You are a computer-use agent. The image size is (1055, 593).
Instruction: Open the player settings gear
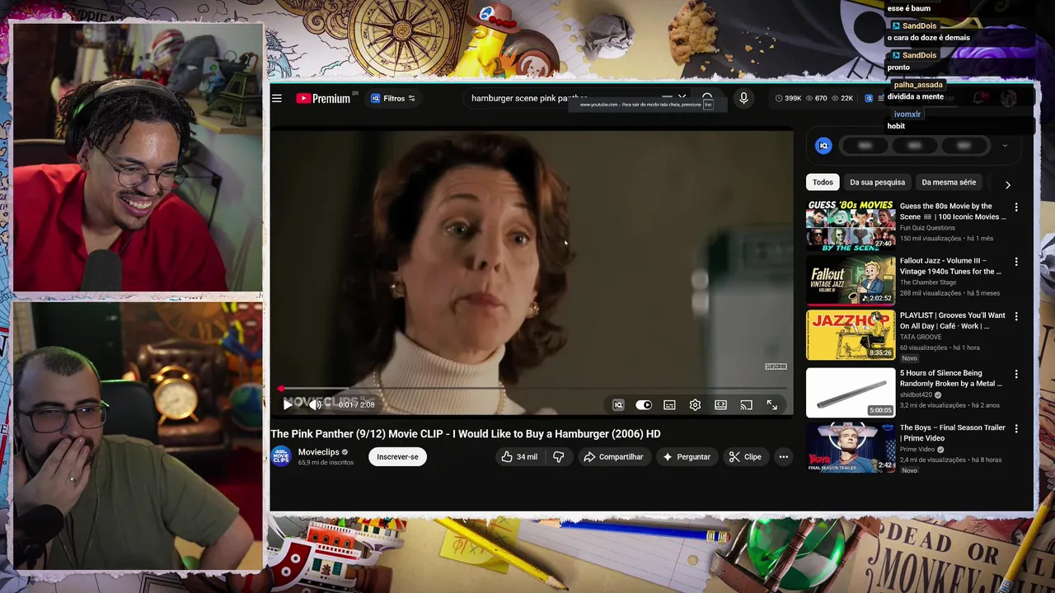(x=695, y=404)
